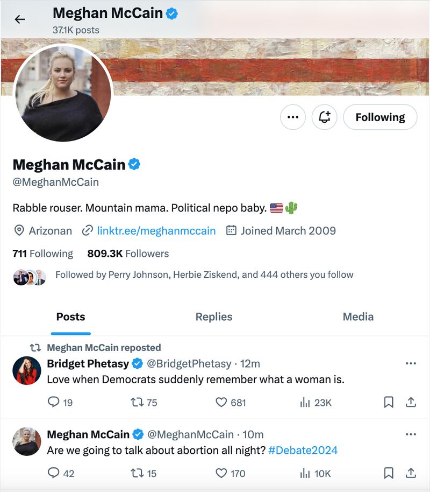Turn on post notifications with bell icon
The image size is (430, 492).
pos(325,117)
